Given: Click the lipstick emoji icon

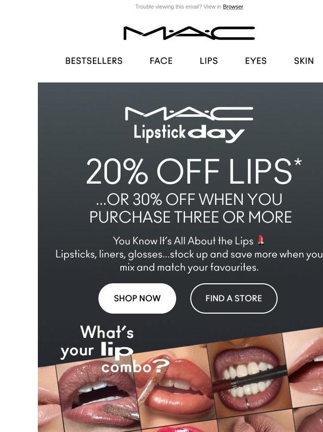Looking at the screenshot, I should click(261, 240).
